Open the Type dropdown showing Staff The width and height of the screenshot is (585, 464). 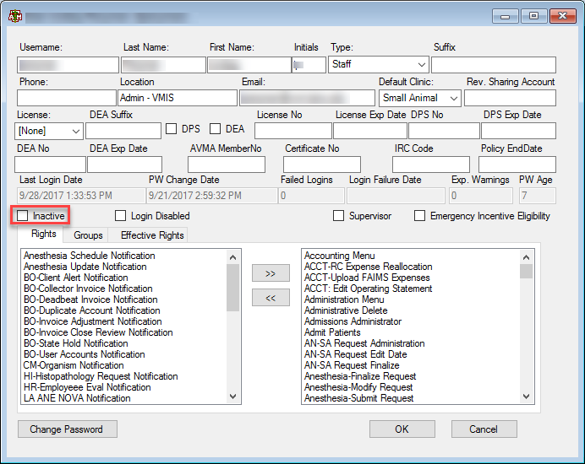point(379,64)
